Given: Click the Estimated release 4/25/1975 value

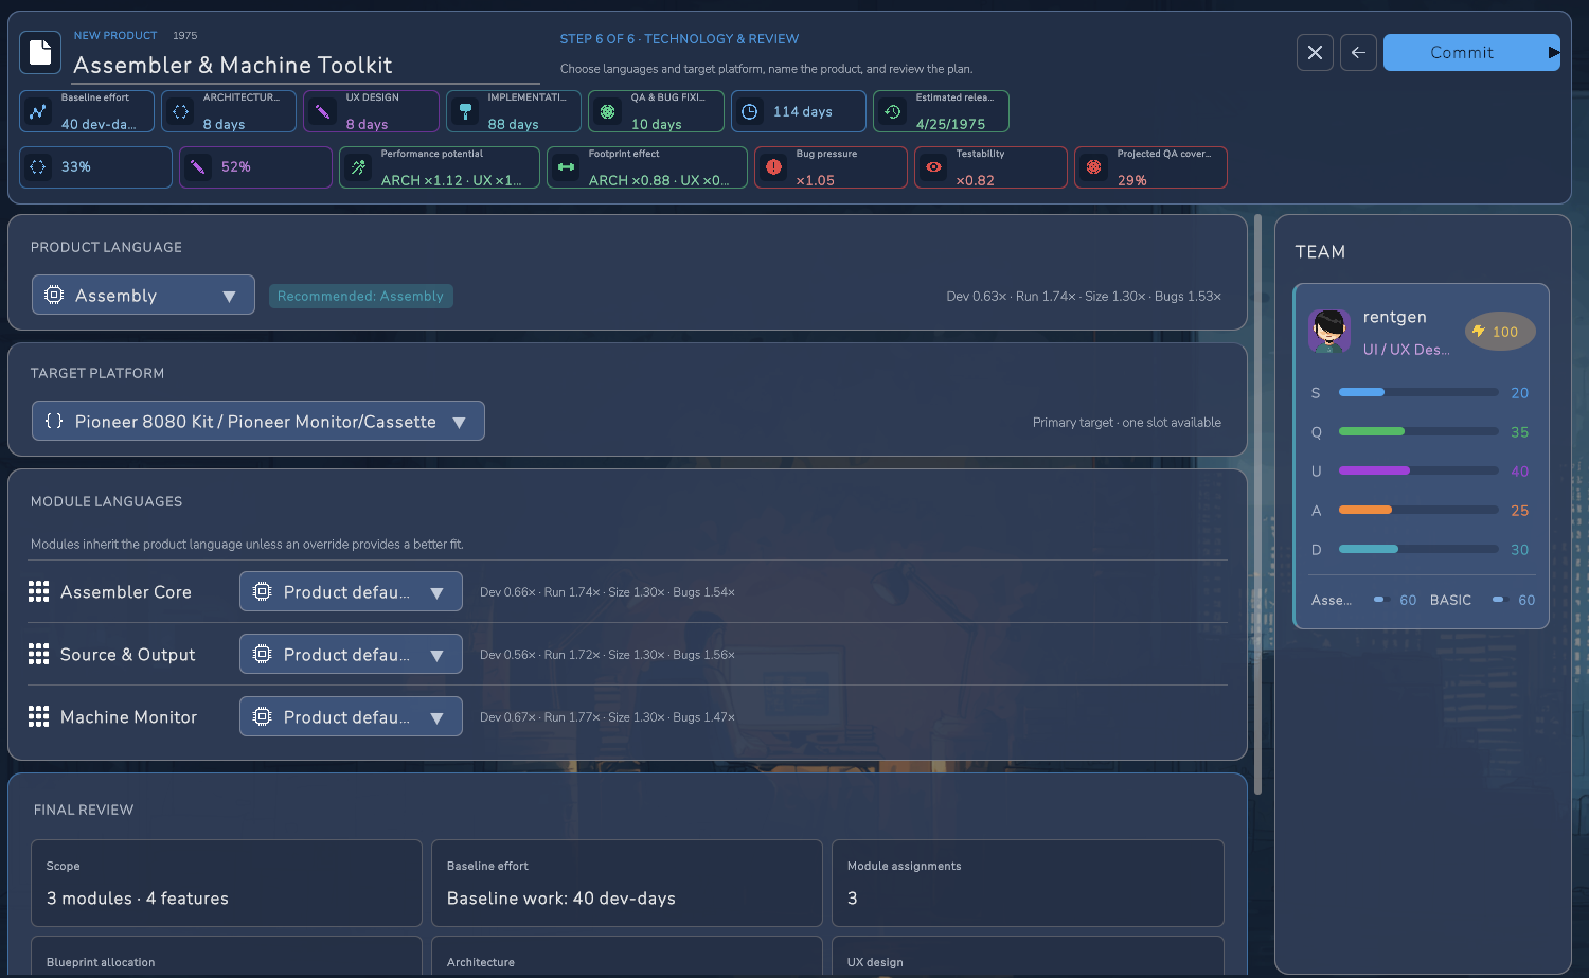Looking at the screenshot, I should 950,124.
